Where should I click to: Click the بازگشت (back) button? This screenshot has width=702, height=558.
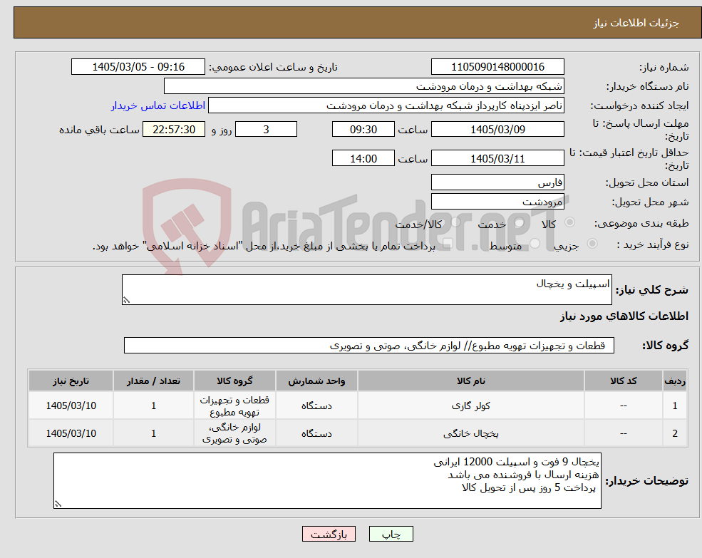tap(329, 534)
